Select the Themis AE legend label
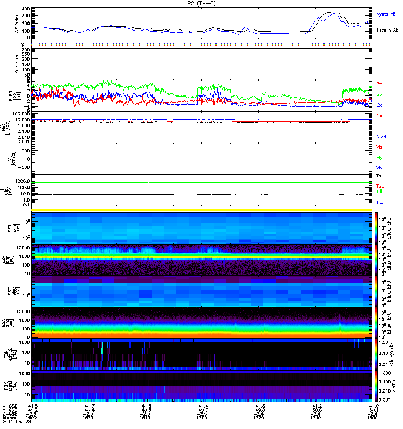This screenshot has height=429, width=403. pyautogui.click(x=387, y=30)
